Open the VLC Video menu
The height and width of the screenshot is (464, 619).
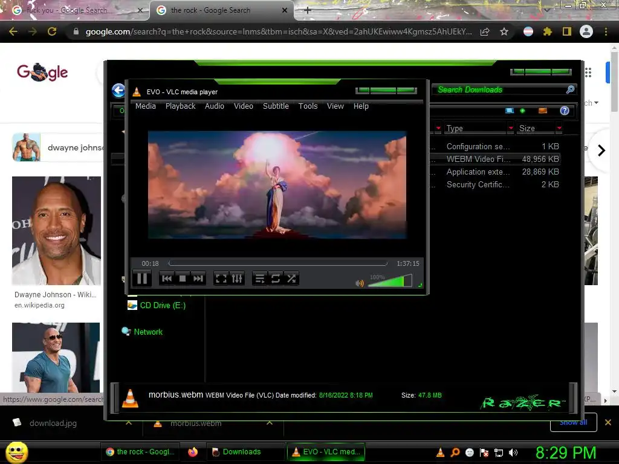click(243, 106)
